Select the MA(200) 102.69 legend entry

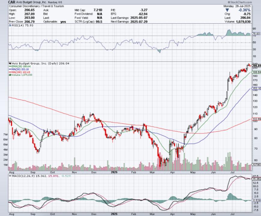pyautogui.click(x=19, y=72)
